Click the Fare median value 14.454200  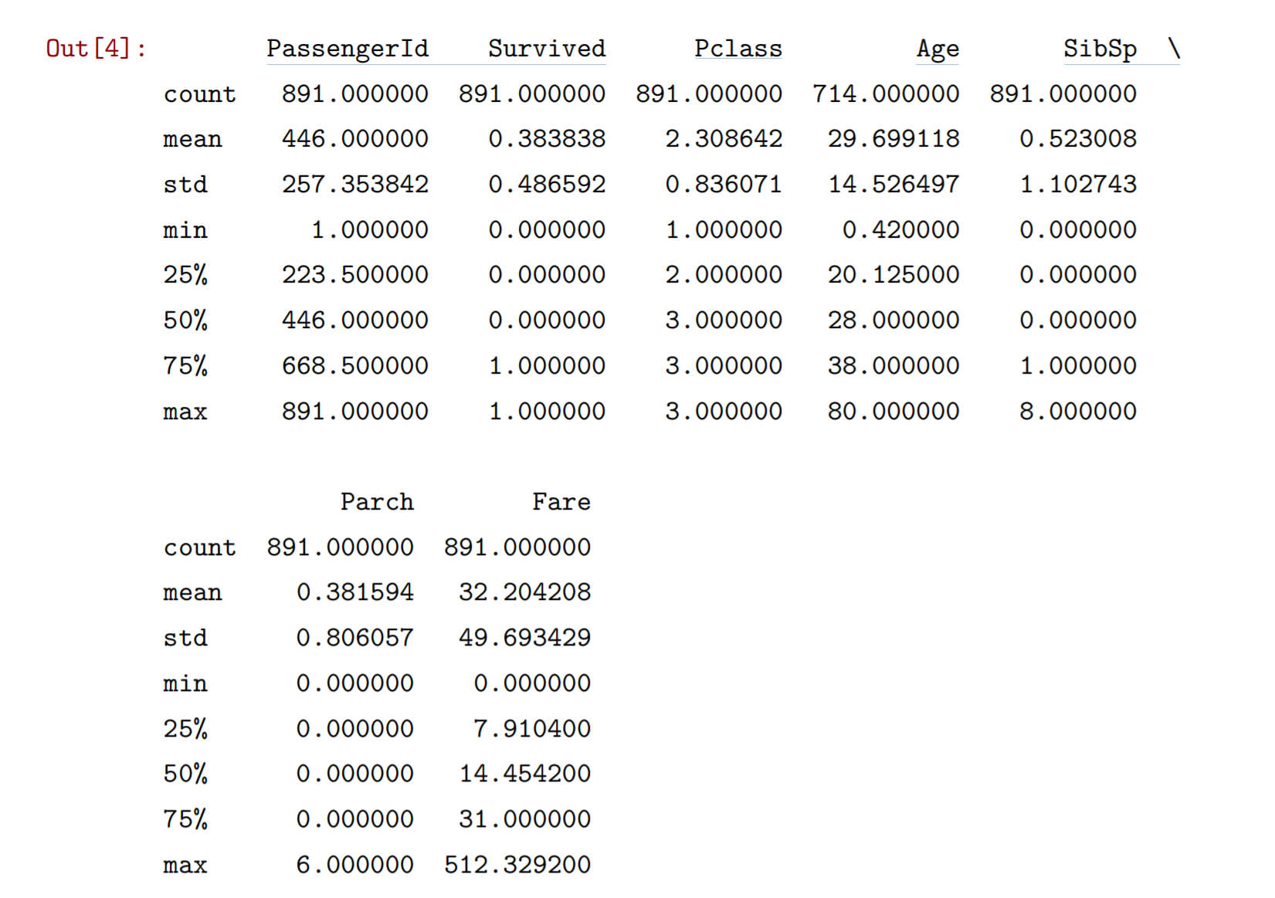[525, 774]
